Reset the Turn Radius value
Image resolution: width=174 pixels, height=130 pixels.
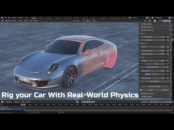168,40
